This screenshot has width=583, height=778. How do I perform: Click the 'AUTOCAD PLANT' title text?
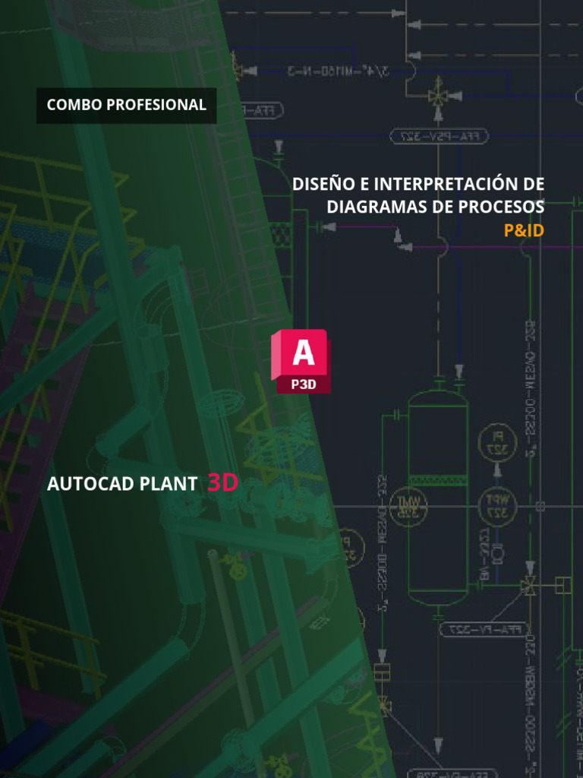point(122,484)
